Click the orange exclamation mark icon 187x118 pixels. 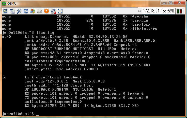pyautogui.click(x=46, y=11)
